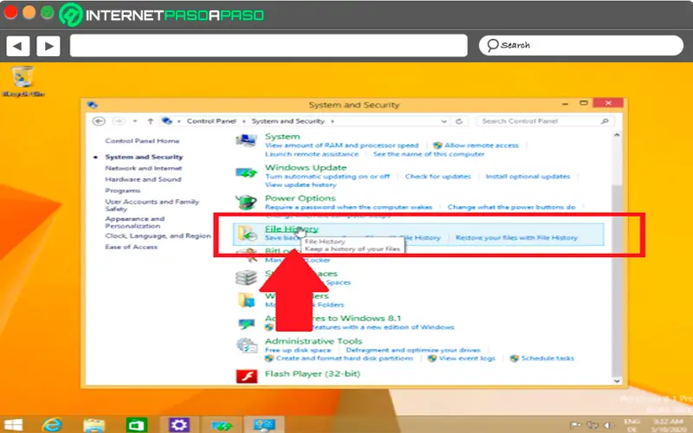Screen dimensions: 693x433
Task: Open Network and Internet category
Action: click(144, 168)
